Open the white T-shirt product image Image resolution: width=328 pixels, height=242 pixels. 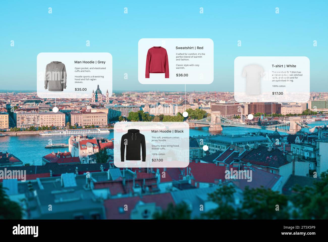coord(253,79)
